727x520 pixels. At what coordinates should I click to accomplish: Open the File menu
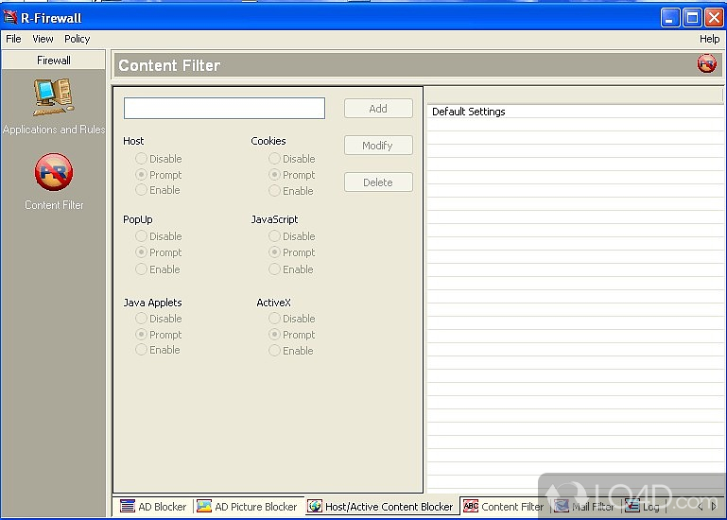(13, 39)
